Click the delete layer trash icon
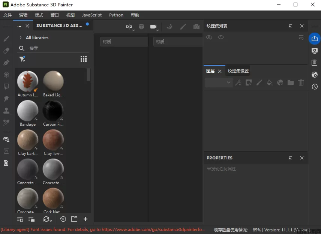 (301, 82)
